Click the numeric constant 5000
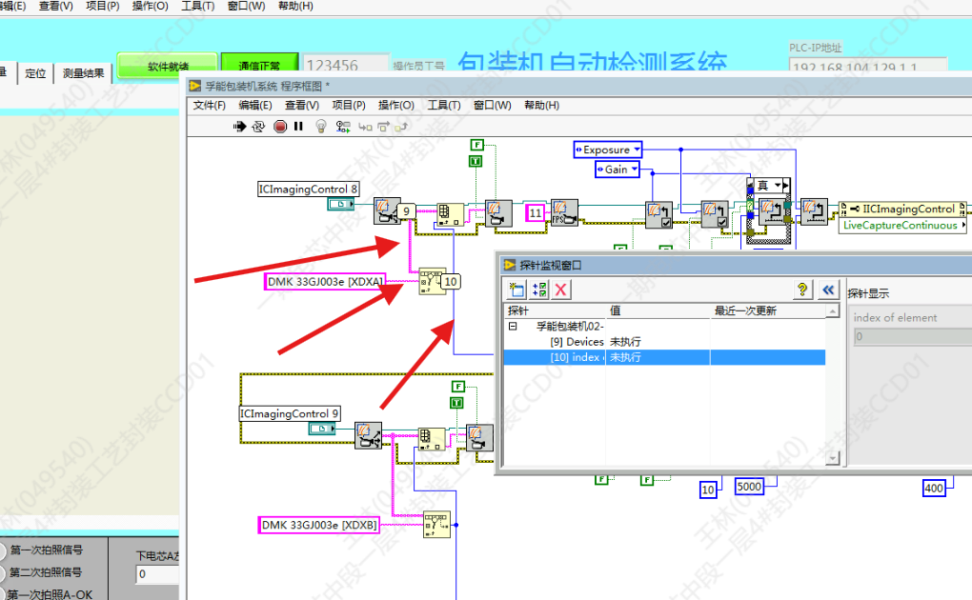This screenshot has height=600, width=972. pos(749,487)
